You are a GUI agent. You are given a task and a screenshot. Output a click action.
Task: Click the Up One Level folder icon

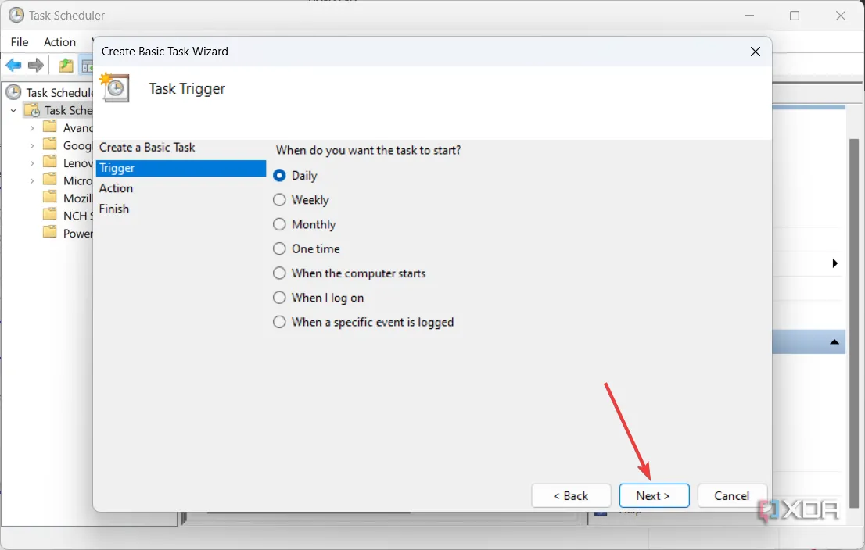pos(66,66)
